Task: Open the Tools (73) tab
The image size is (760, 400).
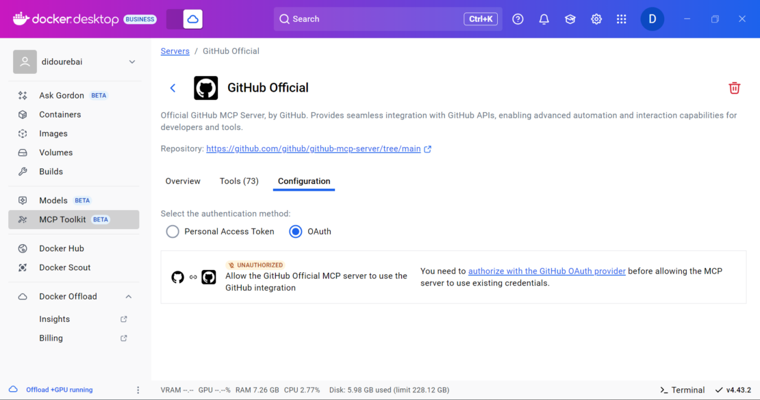Action: (x=238, y=181)
